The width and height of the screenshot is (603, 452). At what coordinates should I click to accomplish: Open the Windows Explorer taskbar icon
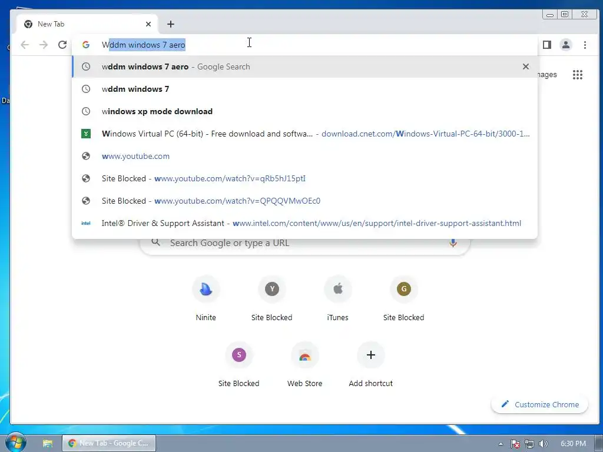47,443
